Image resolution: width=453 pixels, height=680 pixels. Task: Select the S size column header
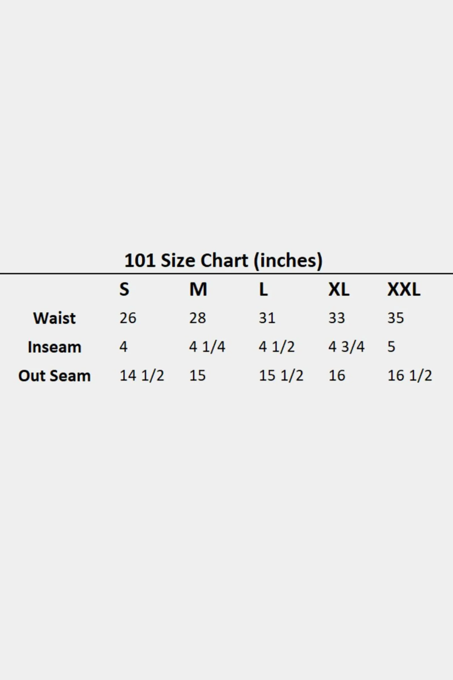click(124, 289)
